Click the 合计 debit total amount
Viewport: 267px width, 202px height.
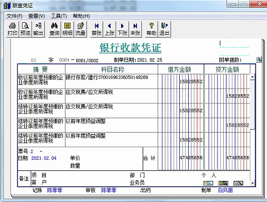(x=191, y=158)
